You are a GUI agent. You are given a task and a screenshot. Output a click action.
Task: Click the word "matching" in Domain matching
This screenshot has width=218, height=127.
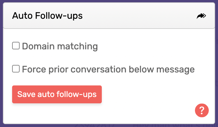pos(78,46)
